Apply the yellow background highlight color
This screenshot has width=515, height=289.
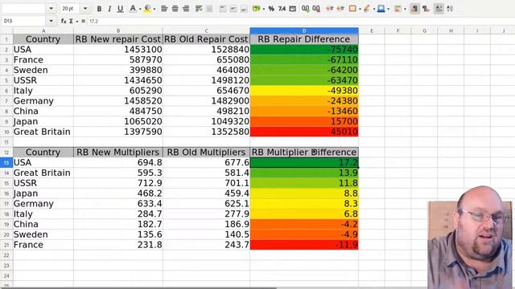(147, 9)
